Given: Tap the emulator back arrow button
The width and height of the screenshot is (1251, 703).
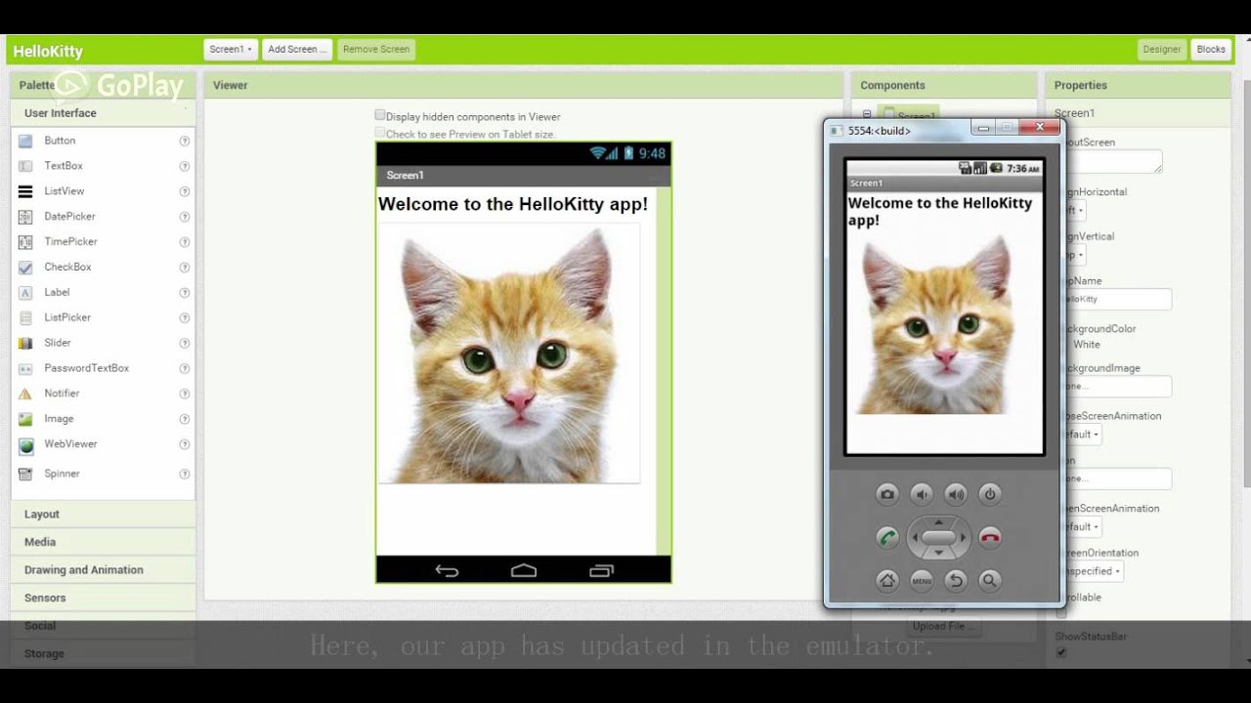Looking at the screenshot, I should [x=956, y=580].
